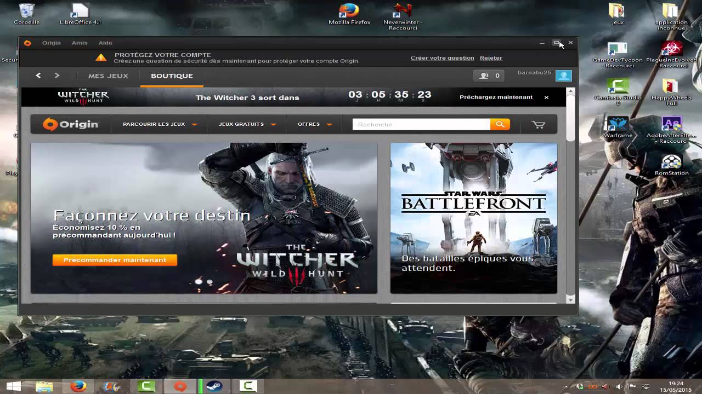
Task: Launch PlagueIncEvolved desktop shortcut
Action: pyautogui.click(x=671, y=55)
